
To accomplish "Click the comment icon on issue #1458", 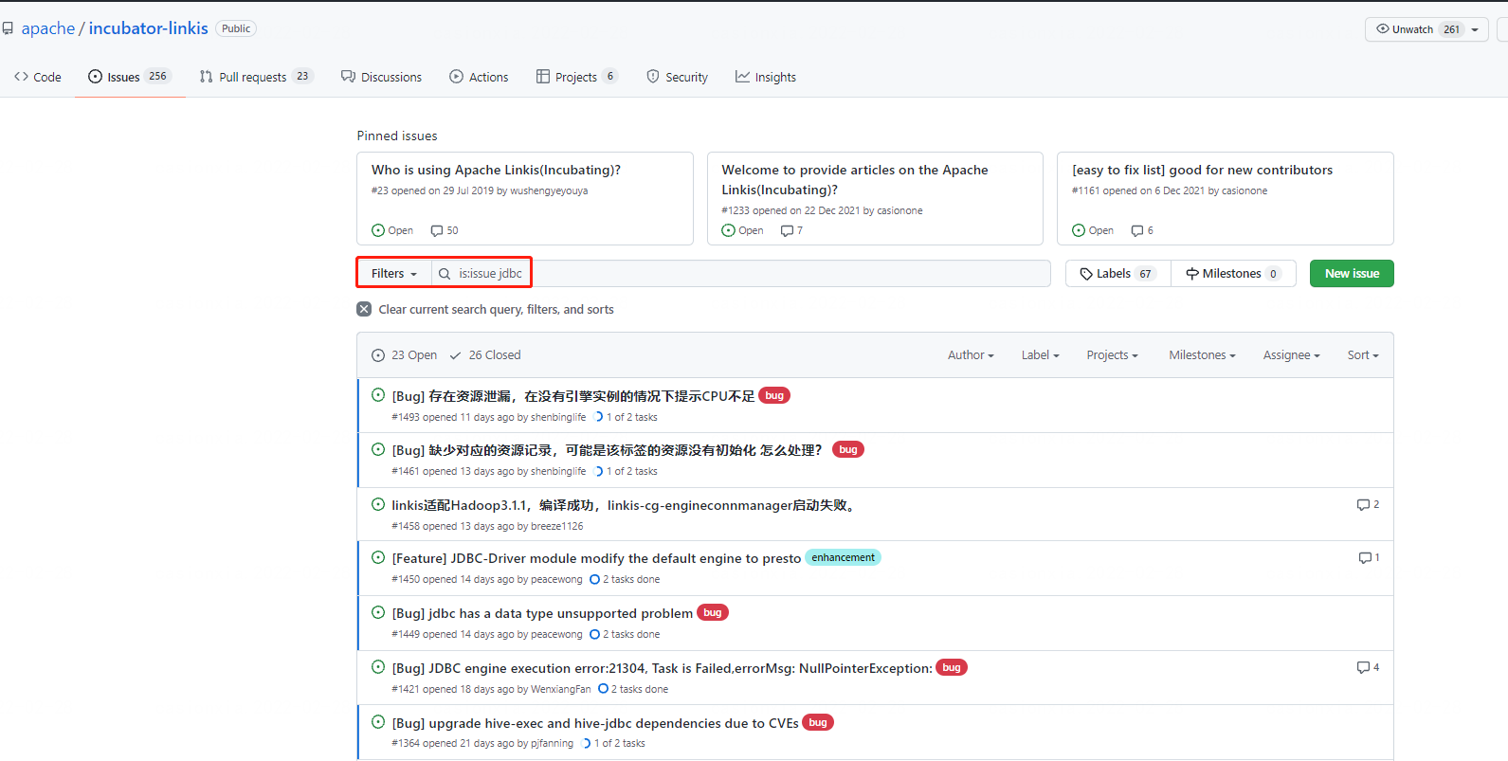I will pos(1363,505).
